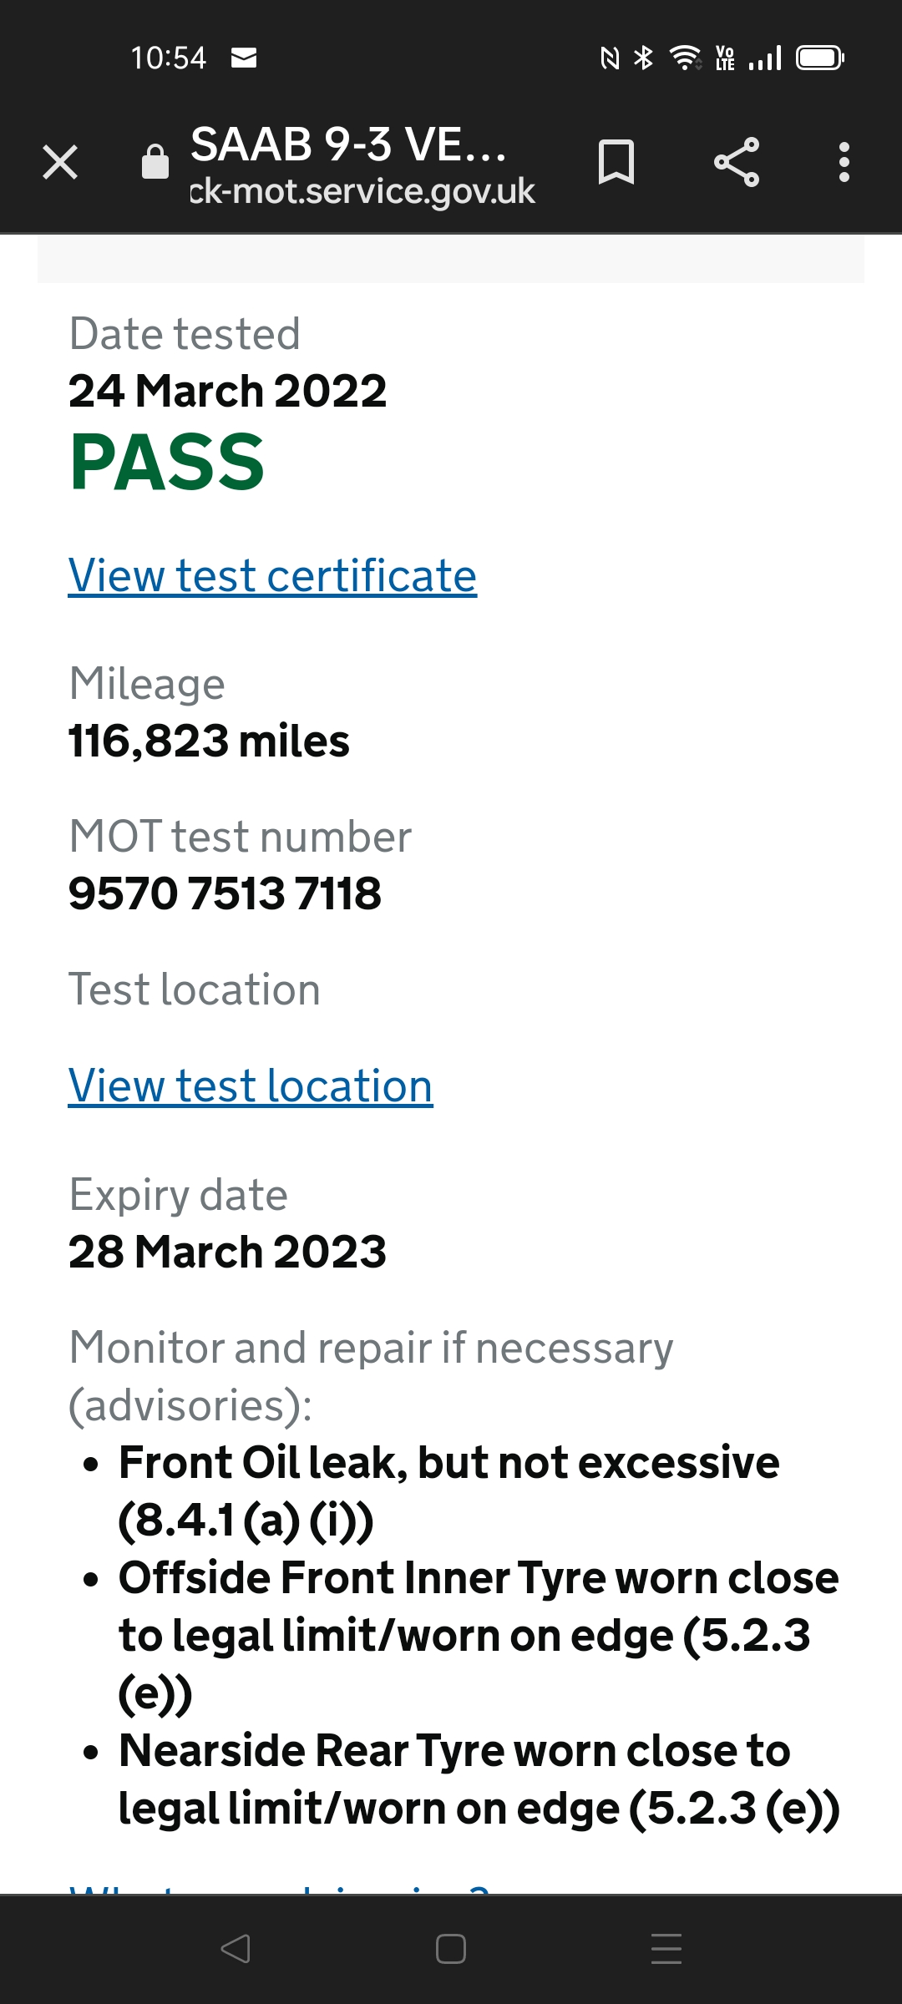
Task: Tap the SAAB 9-3 page title
Action: pos(348,144)
